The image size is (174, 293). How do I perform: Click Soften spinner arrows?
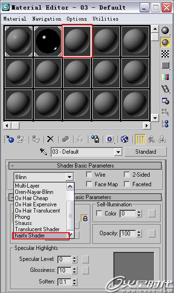tap(75, 282)
